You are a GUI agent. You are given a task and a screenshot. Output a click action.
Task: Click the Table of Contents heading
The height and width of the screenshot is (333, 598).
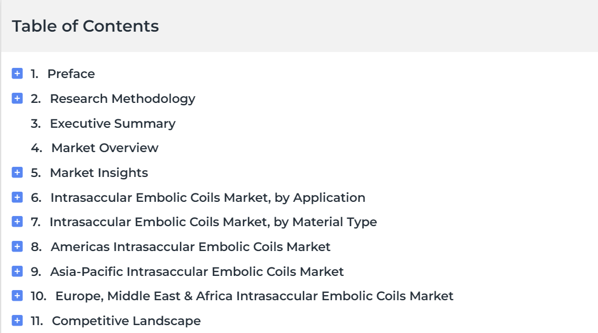(86, 26)
